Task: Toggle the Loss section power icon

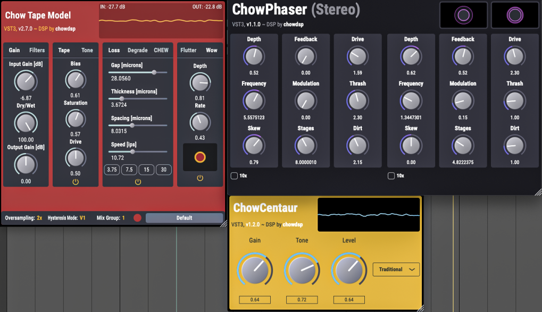Action: click(138, 182)
